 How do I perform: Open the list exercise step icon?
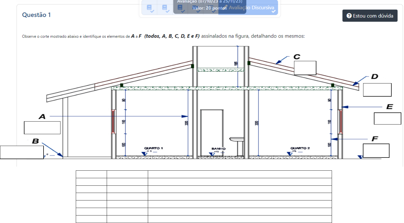211,8
